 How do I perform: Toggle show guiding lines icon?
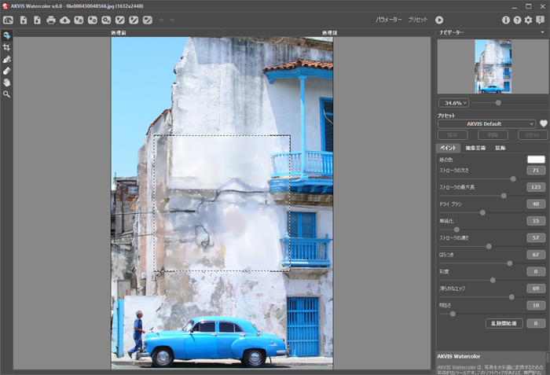tap(148, 20)
